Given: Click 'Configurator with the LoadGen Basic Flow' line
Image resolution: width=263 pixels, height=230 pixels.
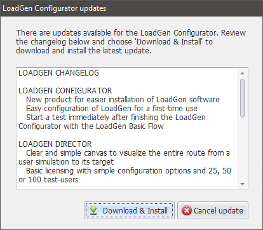Looking at the screenshot, I should [x=91, y=126].
